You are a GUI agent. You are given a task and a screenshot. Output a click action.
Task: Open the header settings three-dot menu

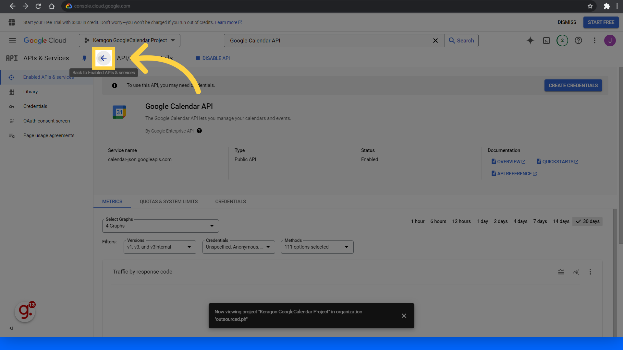594,41
